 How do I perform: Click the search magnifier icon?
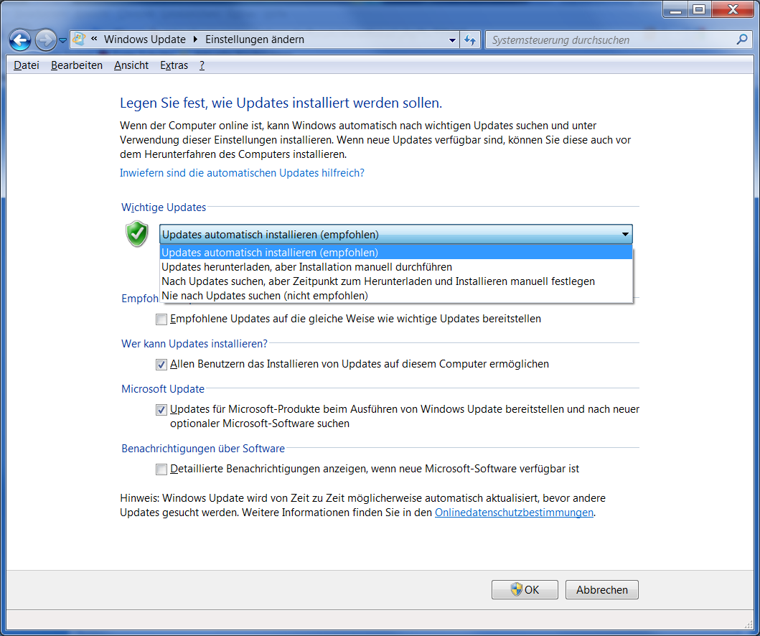741,39
